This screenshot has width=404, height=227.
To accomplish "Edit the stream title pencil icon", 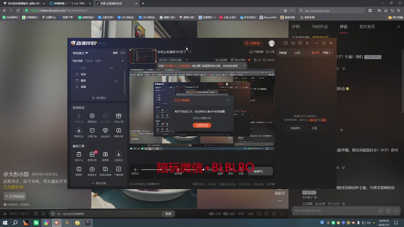I will coord(190,52).
